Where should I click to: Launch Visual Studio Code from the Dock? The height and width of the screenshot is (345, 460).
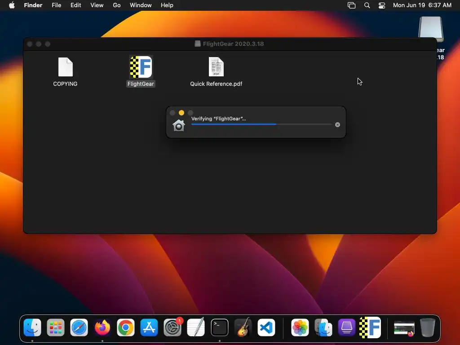[x=266, y=327]
